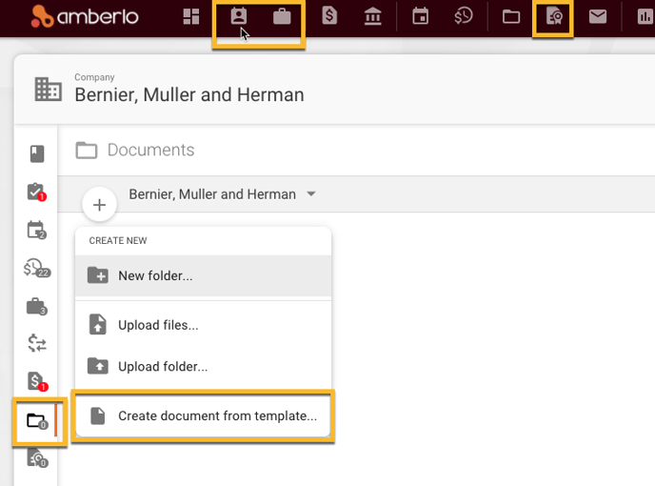Open sidebar calendar icon with badge 2

(37, 230)
